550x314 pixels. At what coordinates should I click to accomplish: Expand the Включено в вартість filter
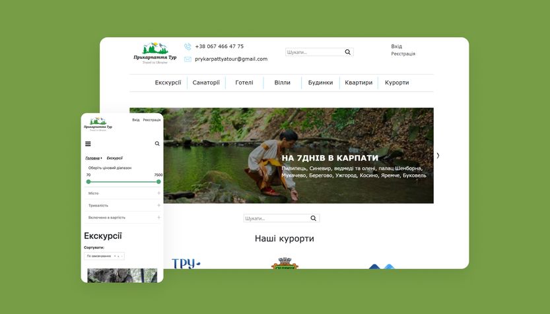(159, 217)
